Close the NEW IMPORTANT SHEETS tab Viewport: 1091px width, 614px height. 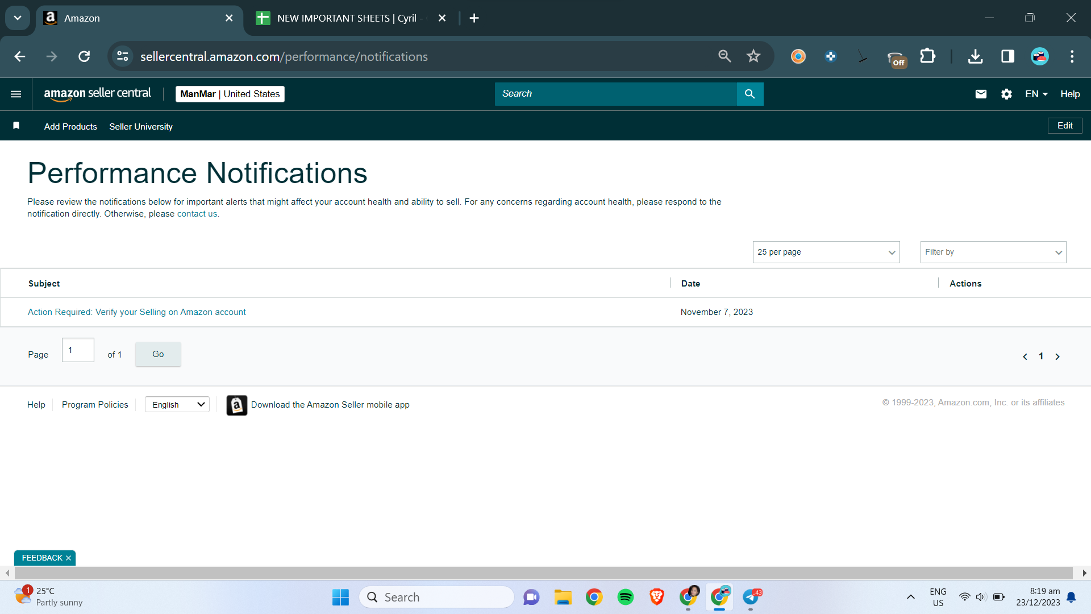442,18
